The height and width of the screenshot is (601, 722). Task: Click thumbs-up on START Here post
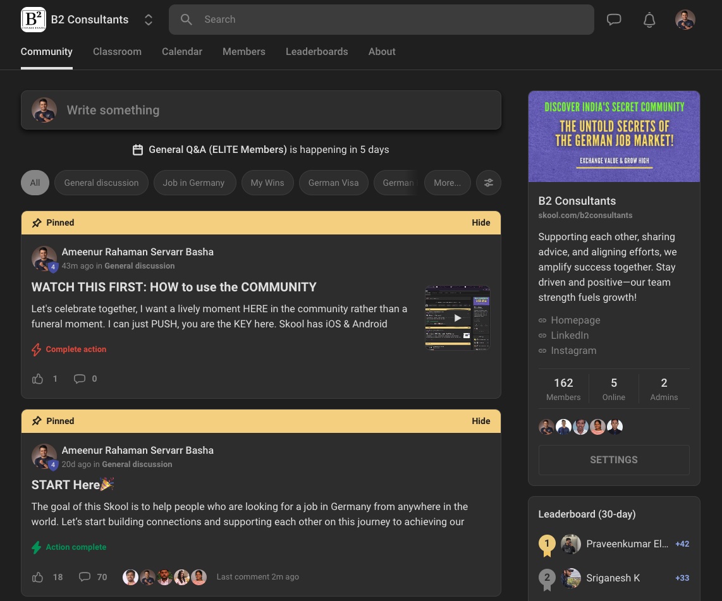coord(38,577)
